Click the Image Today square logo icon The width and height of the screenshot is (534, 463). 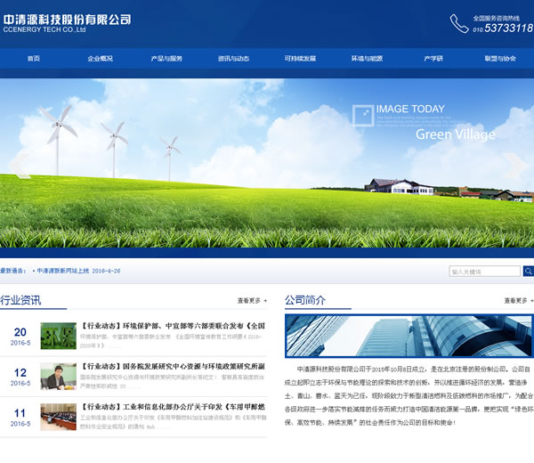362,116
